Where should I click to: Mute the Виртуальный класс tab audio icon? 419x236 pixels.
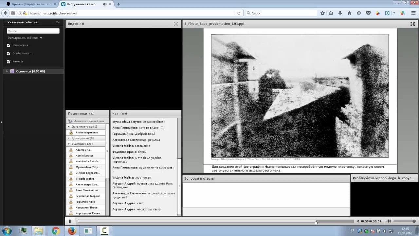pos(105,4)
